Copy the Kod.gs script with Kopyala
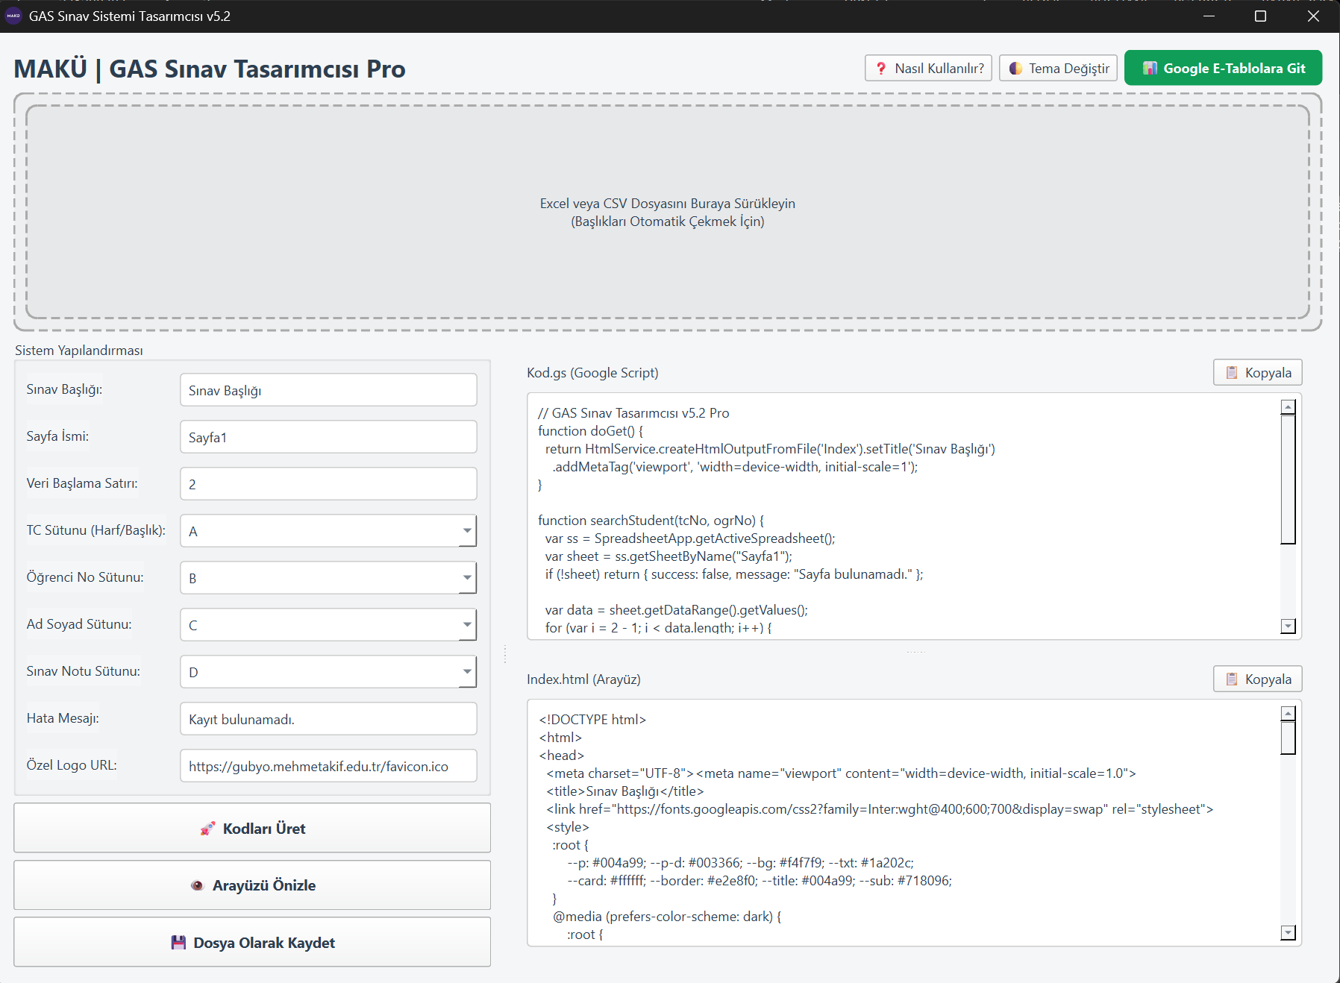The image size is (1340, 983). [1258, 372]
